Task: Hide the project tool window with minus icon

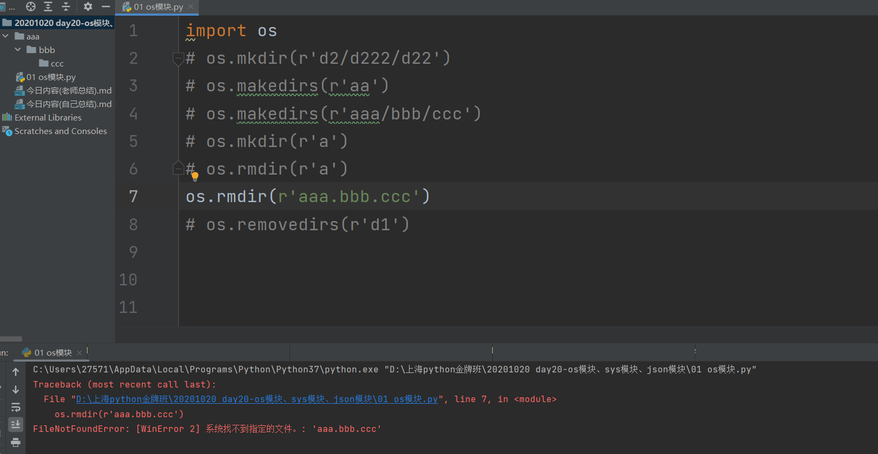Action: (x=106, y=6)
